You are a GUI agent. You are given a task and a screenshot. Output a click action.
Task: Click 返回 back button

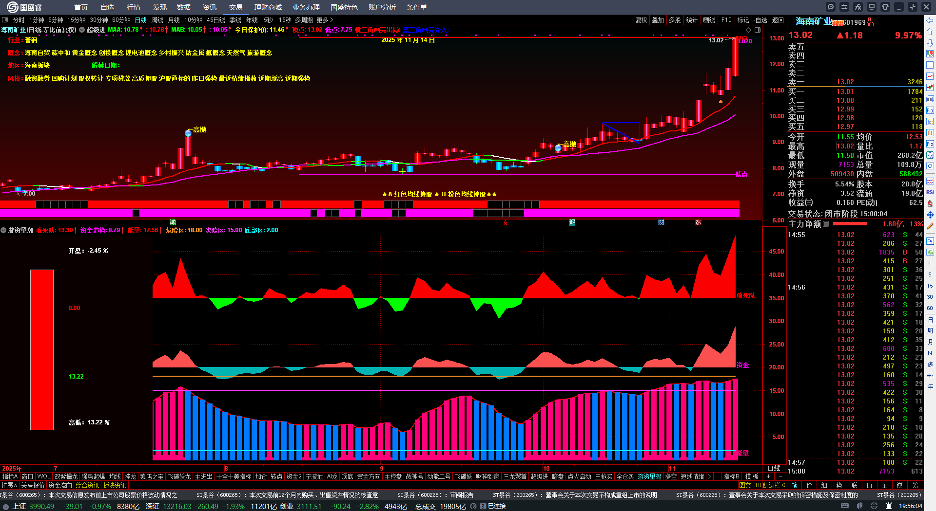[778, 20]
